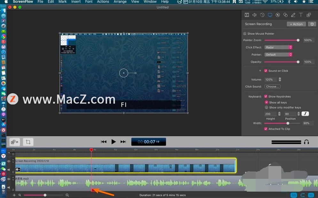Open the clip gear menu on Screen Recording
318x198 pixels.
tap(18, 169)
